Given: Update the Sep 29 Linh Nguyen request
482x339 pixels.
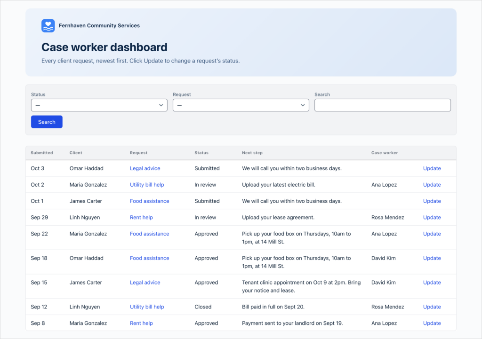Looking at the screenshot, I should point(432,217).
